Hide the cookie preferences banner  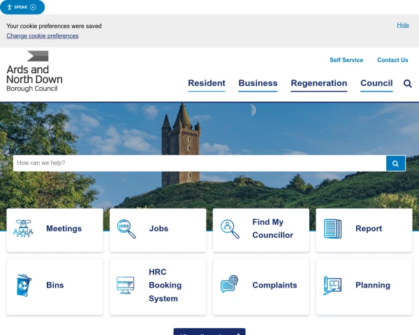coord(403,25)
